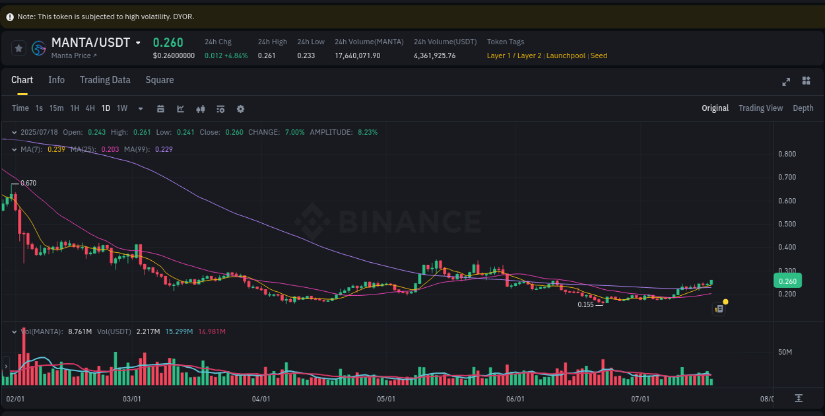
Task: Switch to the Trading Data tab
Action: 105,80
